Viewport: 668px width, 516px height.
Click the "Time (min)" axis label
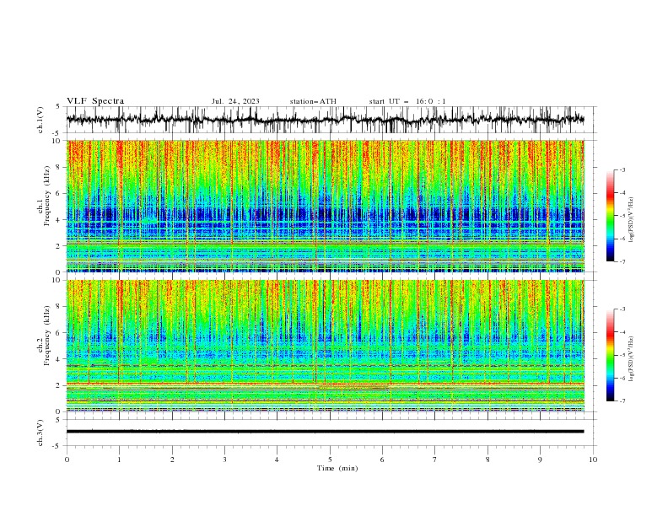pyautogui.click(x=337, y=468)
